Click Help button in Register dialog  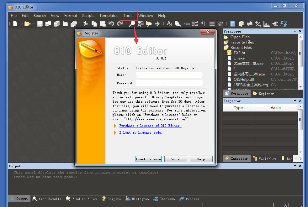(x=201, y=159)
